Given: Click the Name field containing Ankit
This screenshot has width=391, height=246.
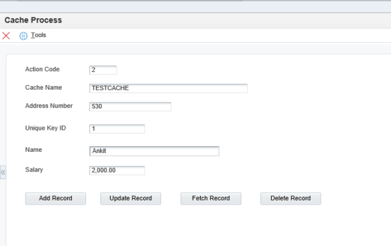Looking at the screenshot, I should coord(154,151).
